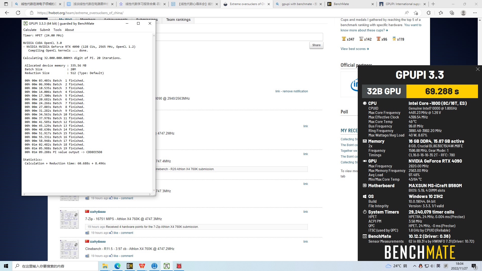The image size is (482, 271).
Task: Close the BenchMate result overlay
Action: 477,69
